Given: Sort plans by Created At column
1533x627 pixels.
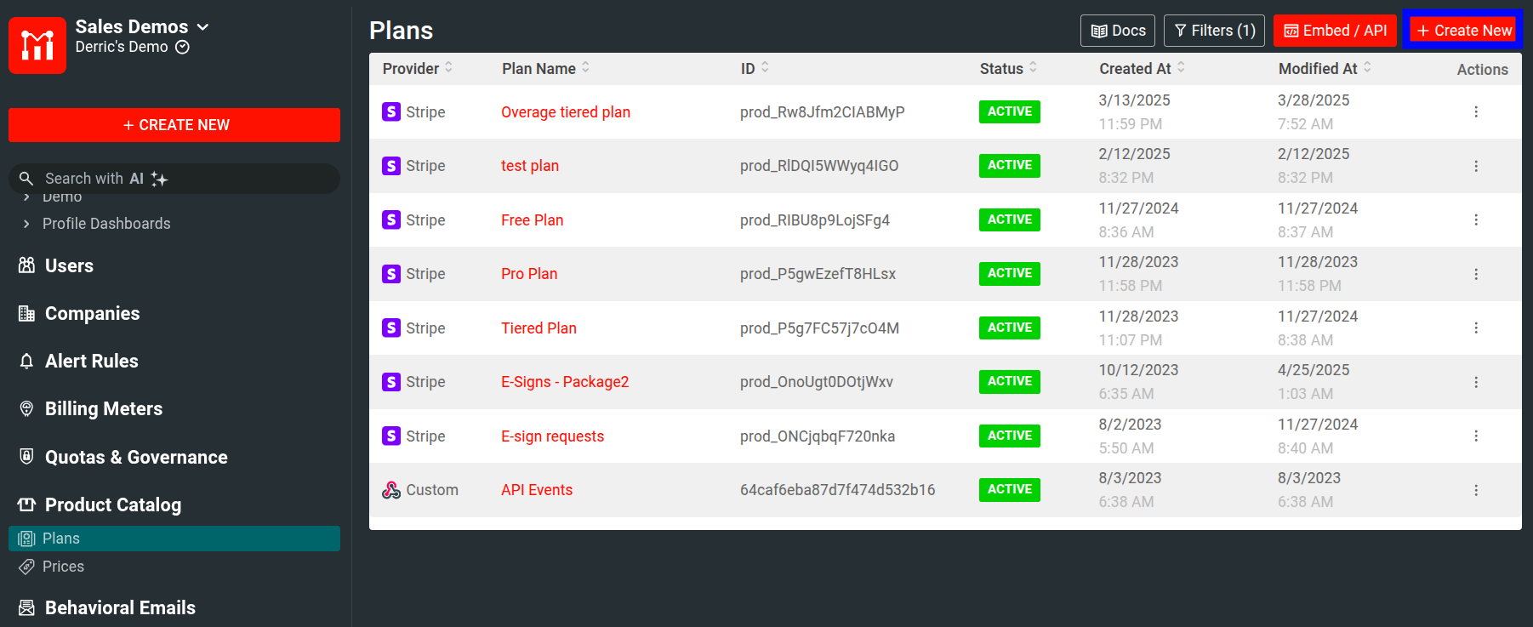Looking at the screenshot, I should [x=1181, y=68].
